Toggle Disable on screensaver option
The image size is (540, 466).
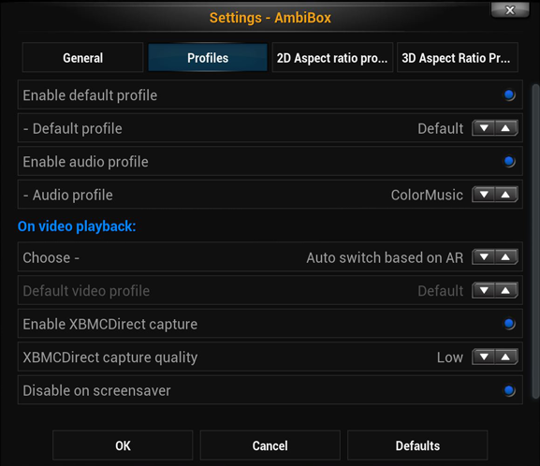coord(509,390)
